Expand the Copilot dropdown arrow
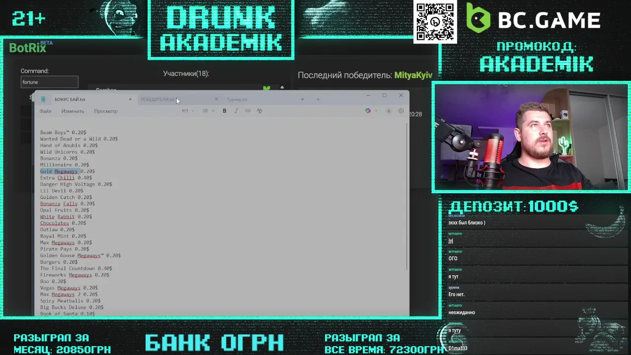 point(376,111)
